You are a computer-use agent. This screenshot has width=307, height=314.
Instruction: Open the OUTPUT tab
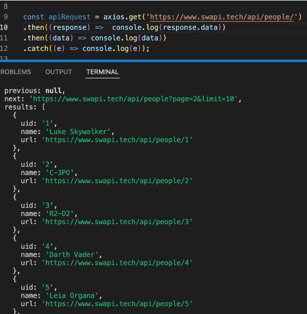click(58, 72)
